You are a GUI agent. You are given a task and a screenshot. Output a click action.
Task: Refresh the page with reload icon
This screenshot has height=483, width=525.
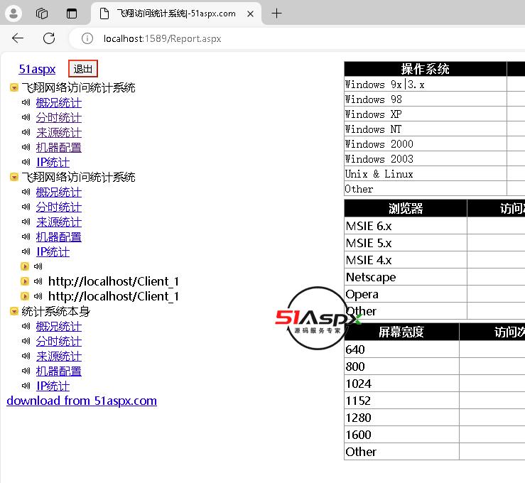(x=49, y=38)
